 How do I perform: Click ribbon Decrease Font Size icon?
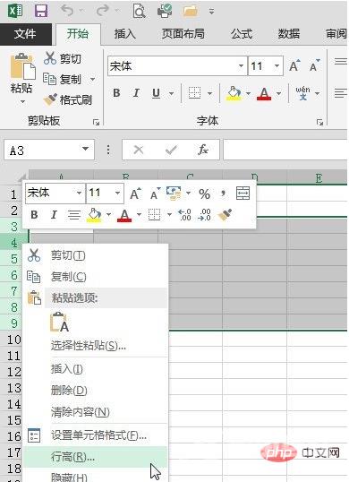click(x=314, y=65)
